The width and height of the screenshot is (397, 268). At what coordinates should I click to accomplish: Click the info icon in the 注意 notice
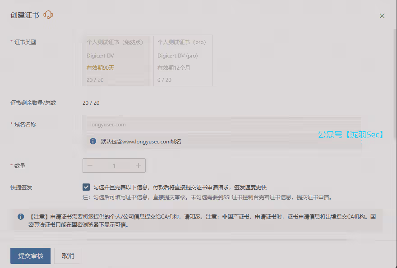pyautogui.click(x=21, y=216)
